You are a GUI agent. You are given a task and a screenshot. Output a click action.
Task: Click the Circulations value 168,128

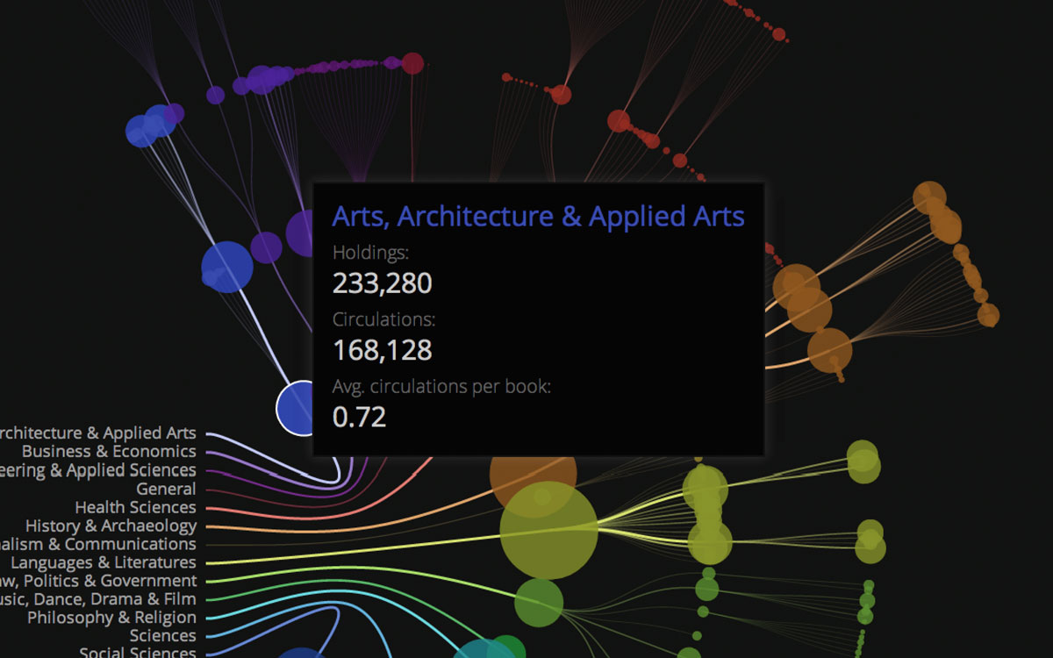(x=382, y=350)
